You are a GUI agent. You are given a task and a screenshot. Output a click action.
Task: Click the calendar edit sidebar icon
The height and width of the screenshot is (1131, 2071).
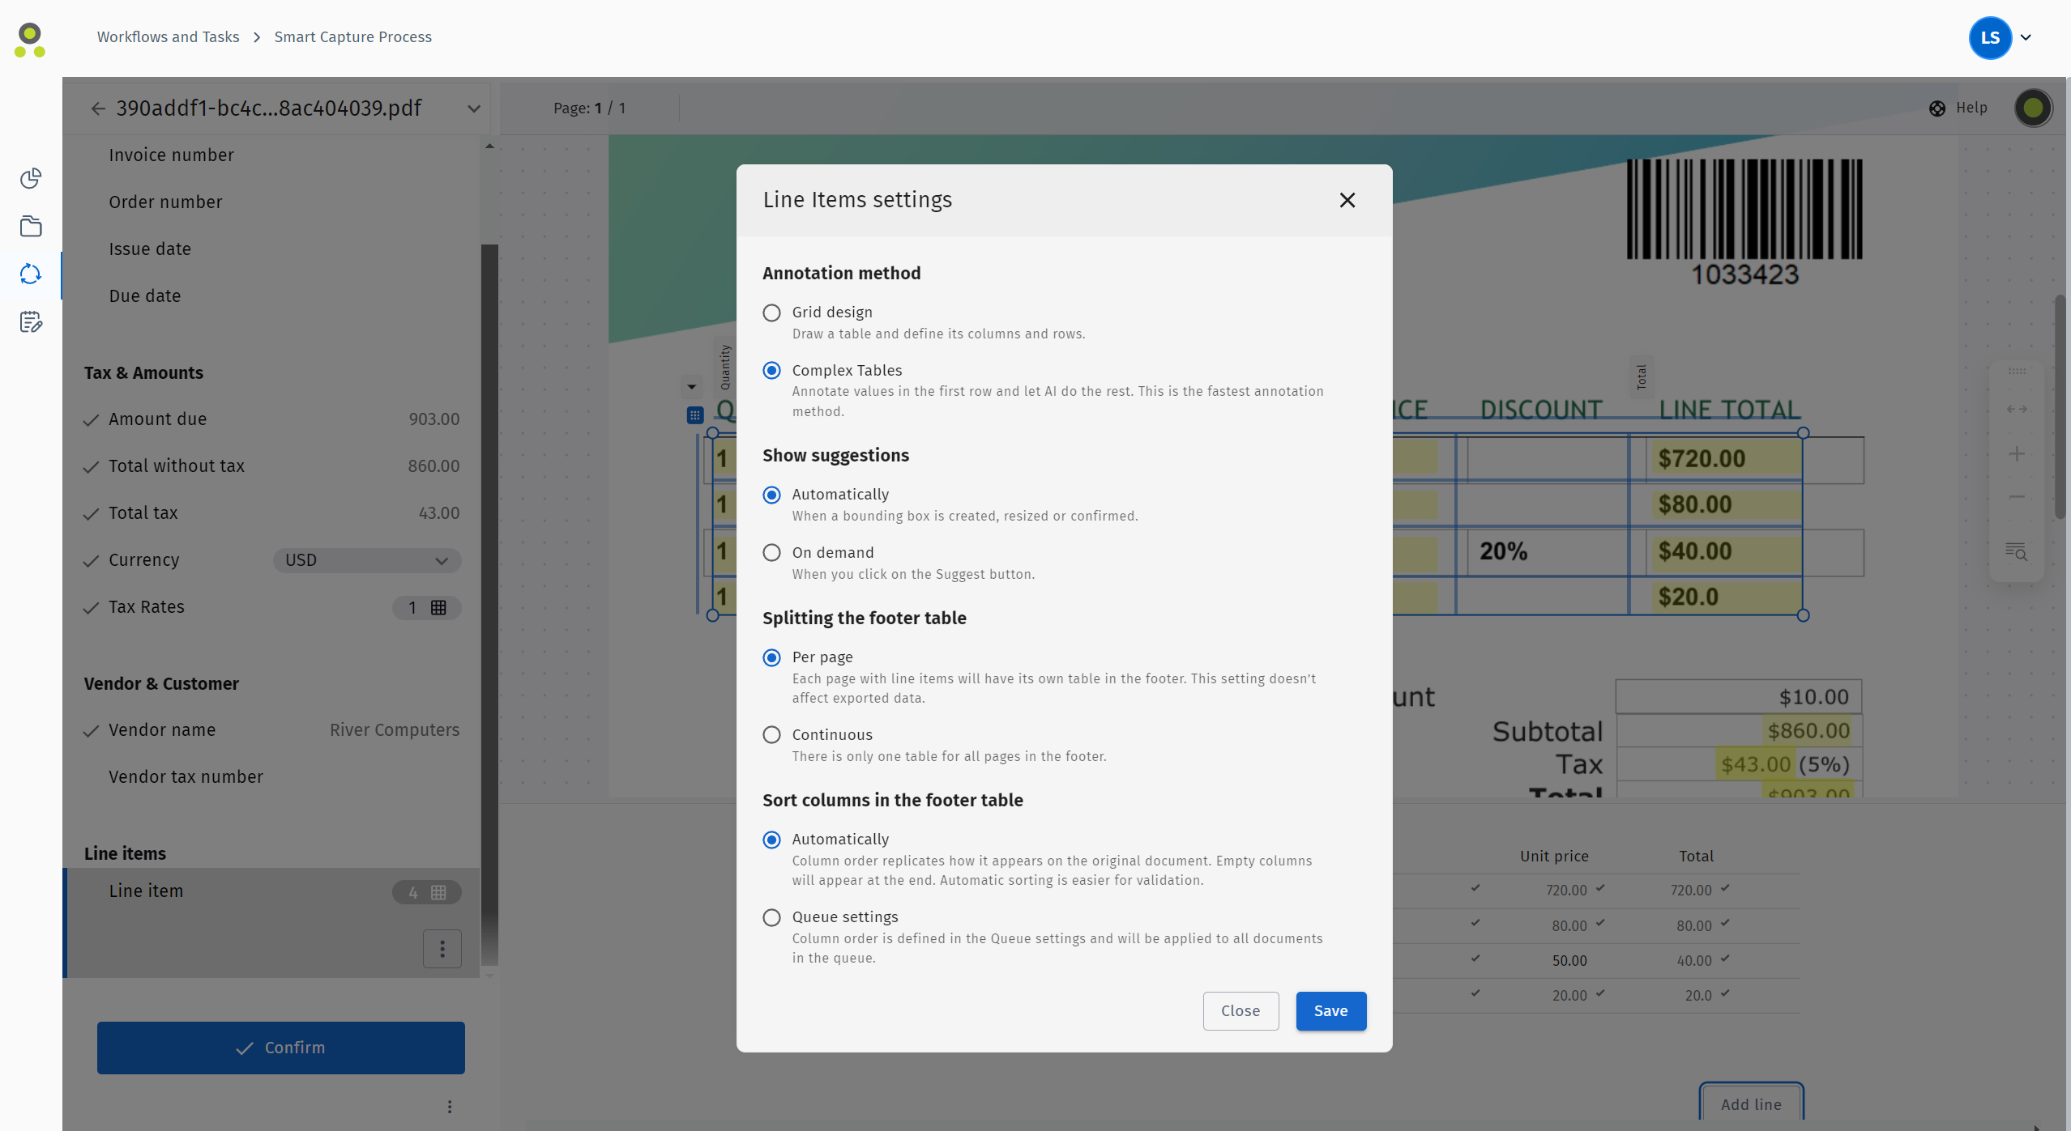tap(31, 322)
